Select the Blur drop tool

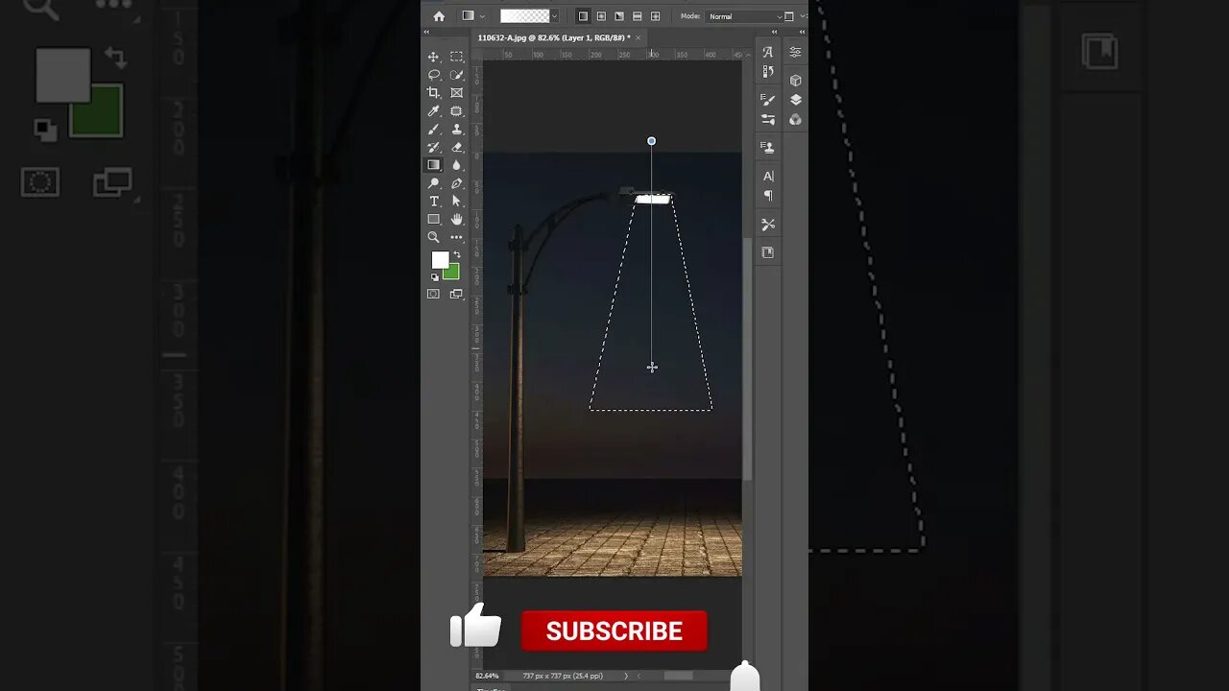click(x=457, y=165)
